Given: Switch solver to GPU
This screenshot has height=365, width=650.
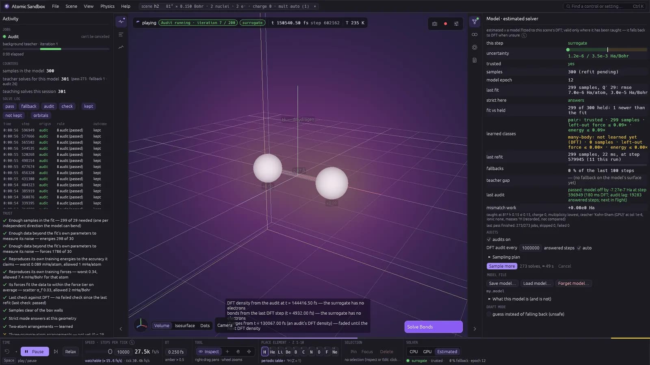Looking at the screenshot, I should pos(427,352).
